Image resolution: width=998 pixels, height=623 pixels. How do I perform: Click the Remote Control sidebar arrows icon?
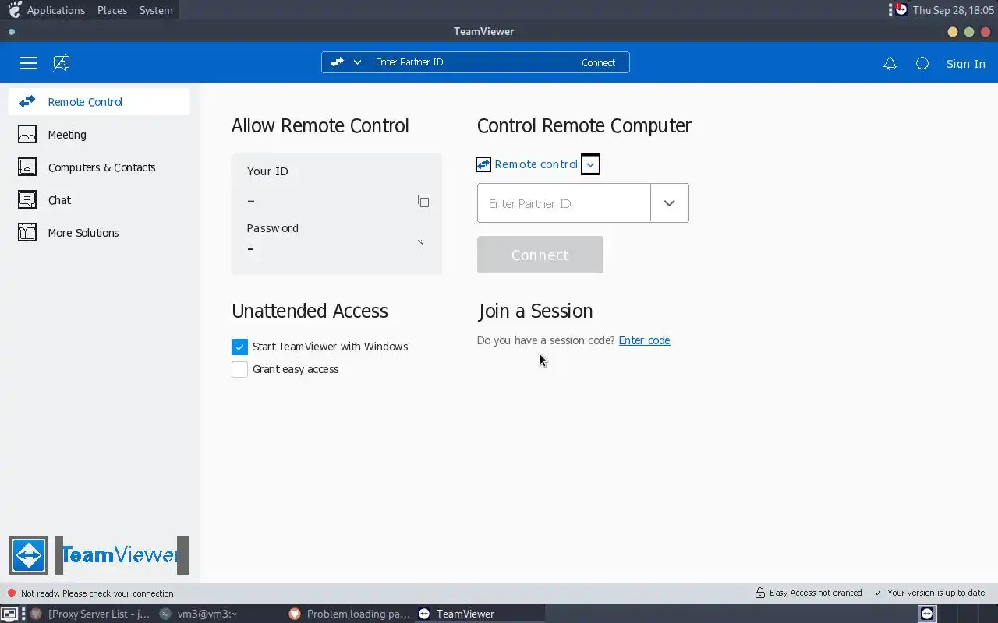27,102
